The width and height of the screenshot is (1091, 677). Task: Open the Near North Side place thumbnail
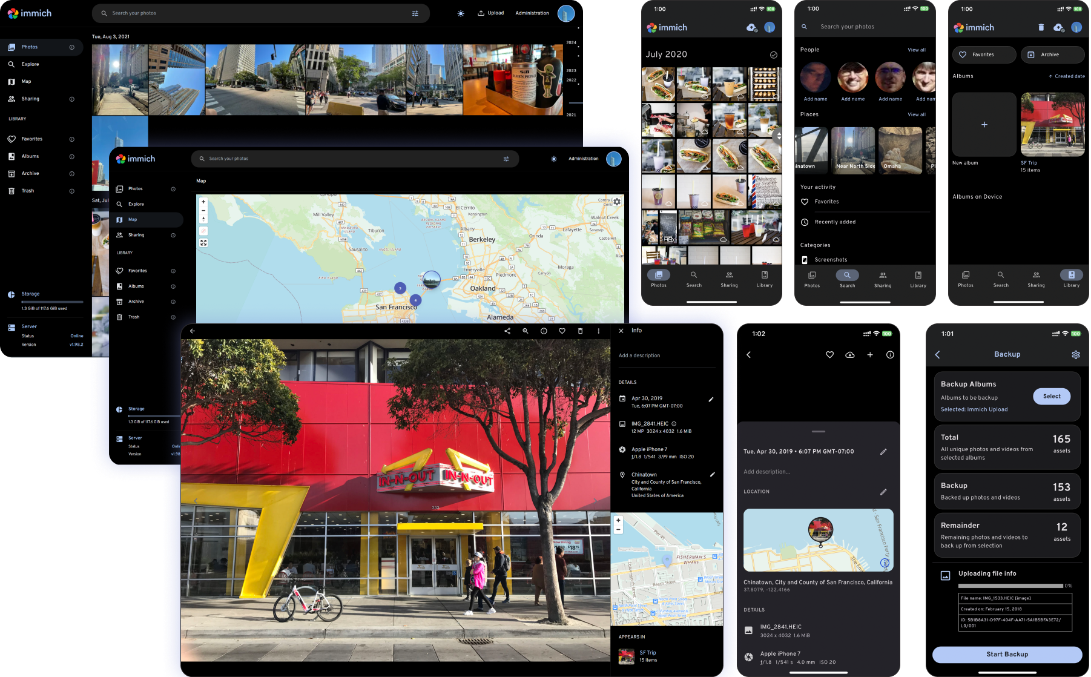(x=853, y=151)
